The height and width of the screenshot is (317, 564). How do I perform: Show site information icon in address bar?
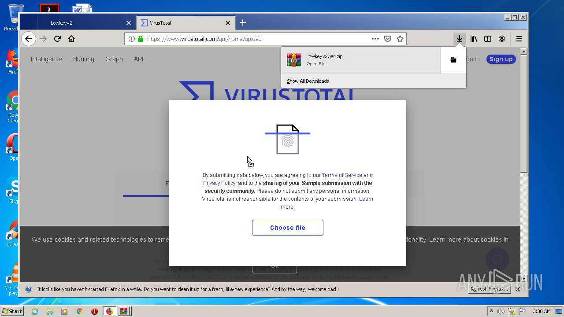[x=131, y=39]
